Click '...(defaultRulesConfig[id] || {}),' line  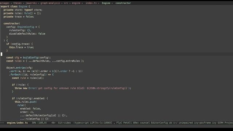click(44, 115)
